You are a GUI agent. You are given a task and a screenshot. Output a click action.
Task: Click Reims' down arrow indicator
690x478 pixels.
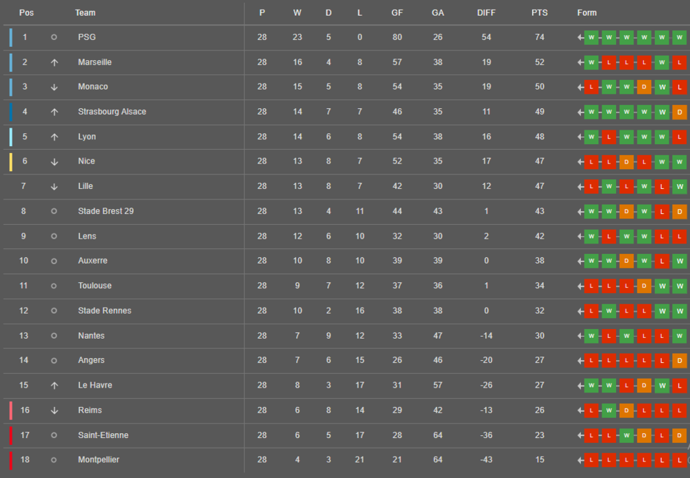pos(54,410)
